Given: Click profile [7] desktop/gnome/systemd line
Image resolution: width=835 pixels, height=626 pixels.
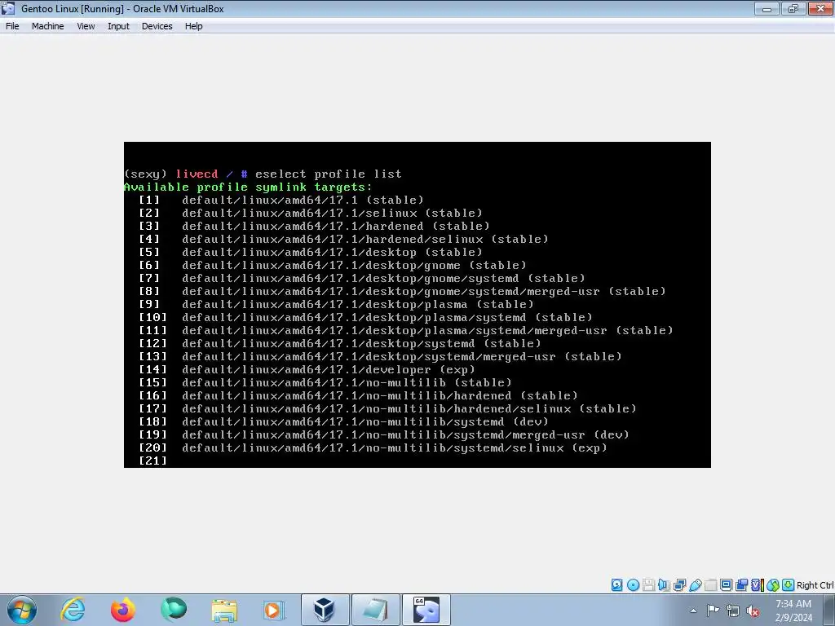Looking at the screenshot, I should point(361,279).
